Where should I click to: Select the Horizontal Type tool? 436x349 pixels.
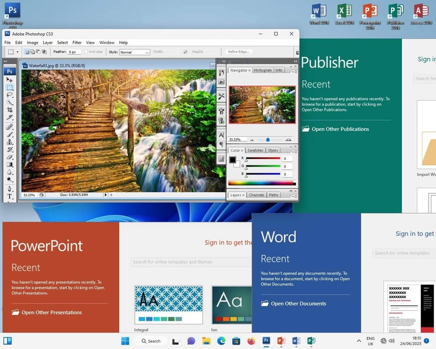10,196
